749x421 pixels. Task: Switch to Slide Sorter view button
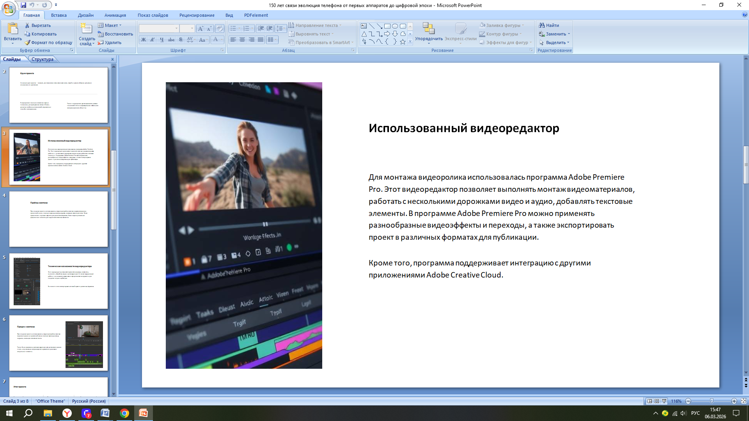657,401
